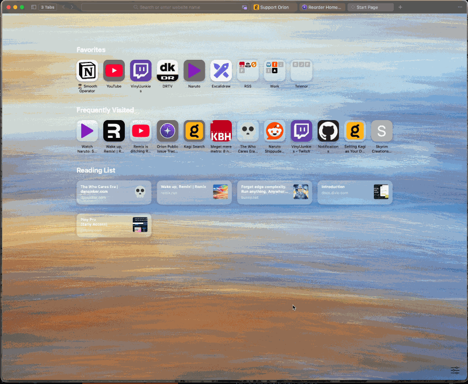Open the Introduction reading list item
The width and height of the screenshot is (468, 384).
tap(354, 192)
